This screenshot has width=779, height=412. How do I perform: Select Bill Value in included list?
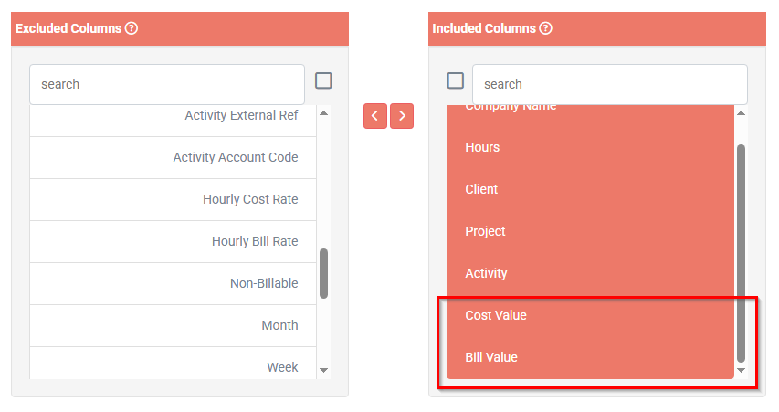[x=590, y=357]
